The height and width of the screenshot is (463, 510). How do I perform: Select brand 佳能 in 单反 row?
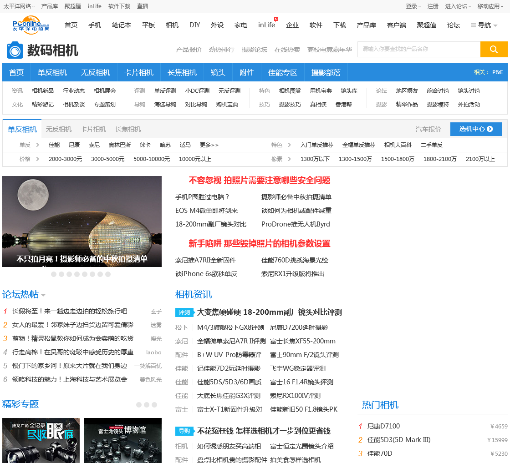pos(54,145)
